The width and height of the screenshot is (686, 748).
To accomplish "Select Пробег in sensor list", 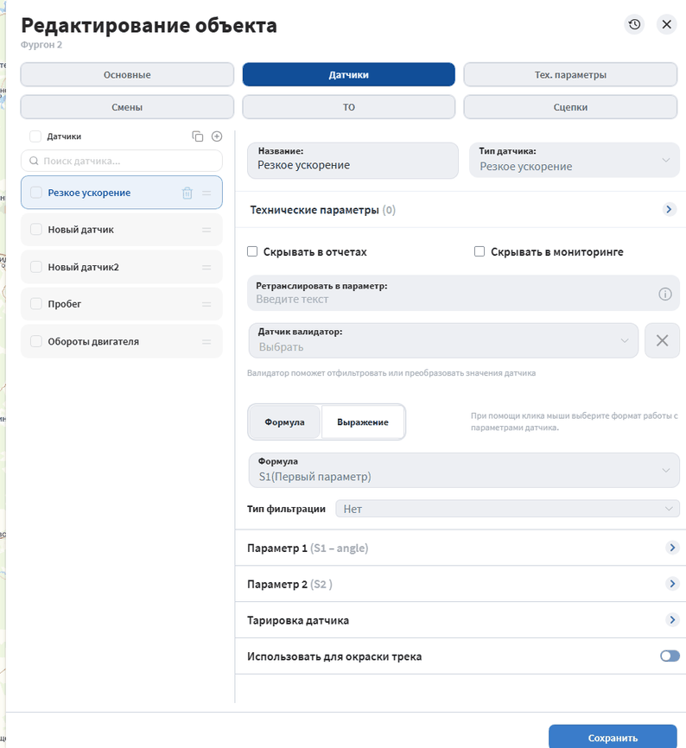I will 122,304.
